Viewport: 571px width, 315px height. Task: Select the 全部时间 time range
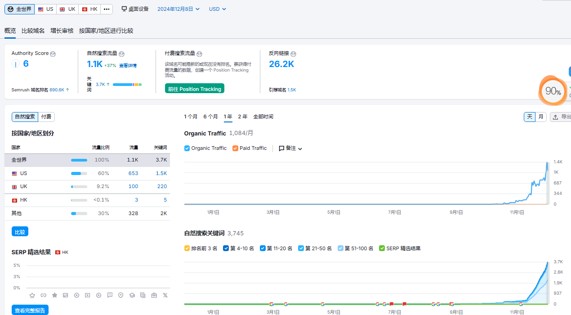(x=263, y=117)
